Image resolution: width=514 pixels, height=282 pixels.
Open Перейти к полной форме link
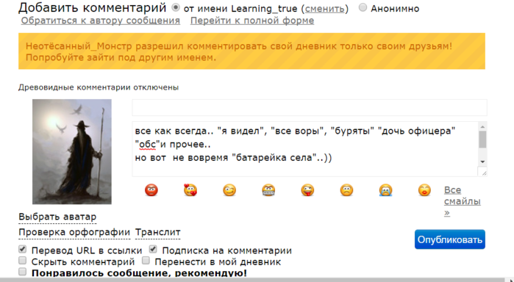tap(252, 21)
